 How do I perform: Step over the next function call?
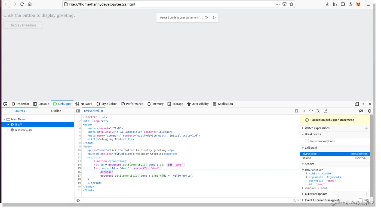(x=311, y=111)
